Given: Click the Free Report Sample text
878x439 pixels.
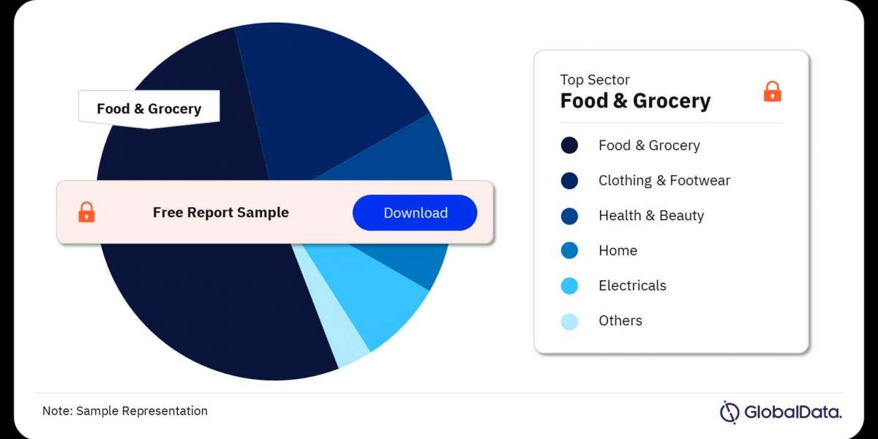Looking at the screenshot, I should tap(221, 213).
